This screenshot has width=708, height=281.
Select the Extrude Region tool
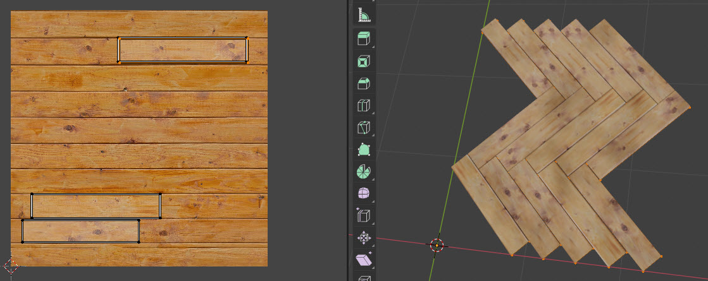364,39
